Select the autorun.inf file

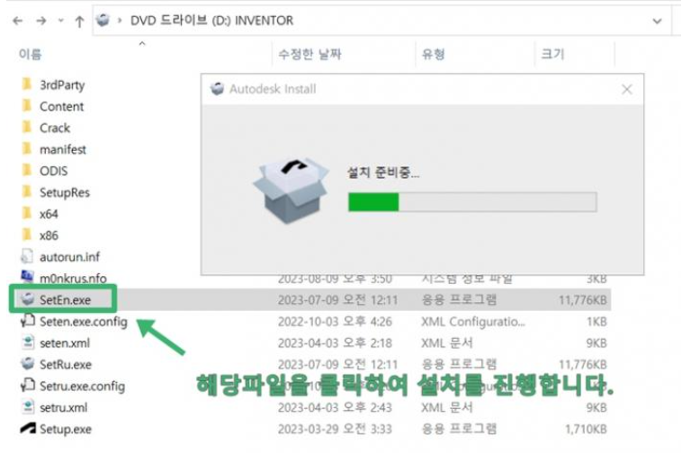69,257
